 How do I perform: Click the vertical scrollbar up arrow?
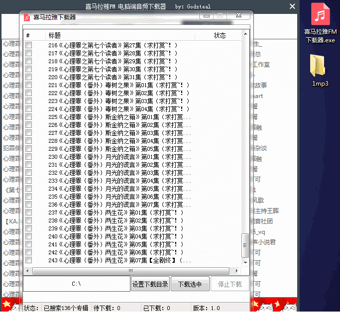pyautogui.click(x=245, y=34)
